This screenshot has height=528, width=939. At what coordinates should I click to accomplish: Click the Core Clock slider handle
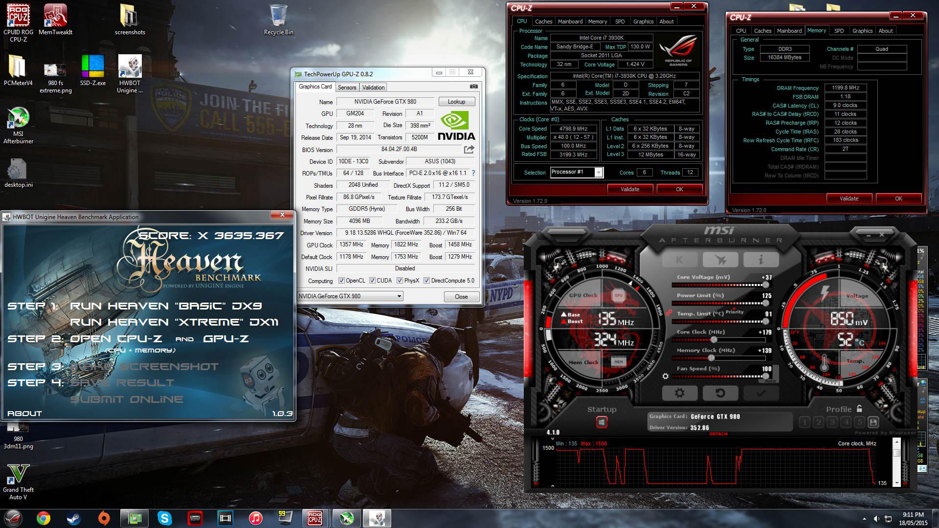click(x=714, y=340)
